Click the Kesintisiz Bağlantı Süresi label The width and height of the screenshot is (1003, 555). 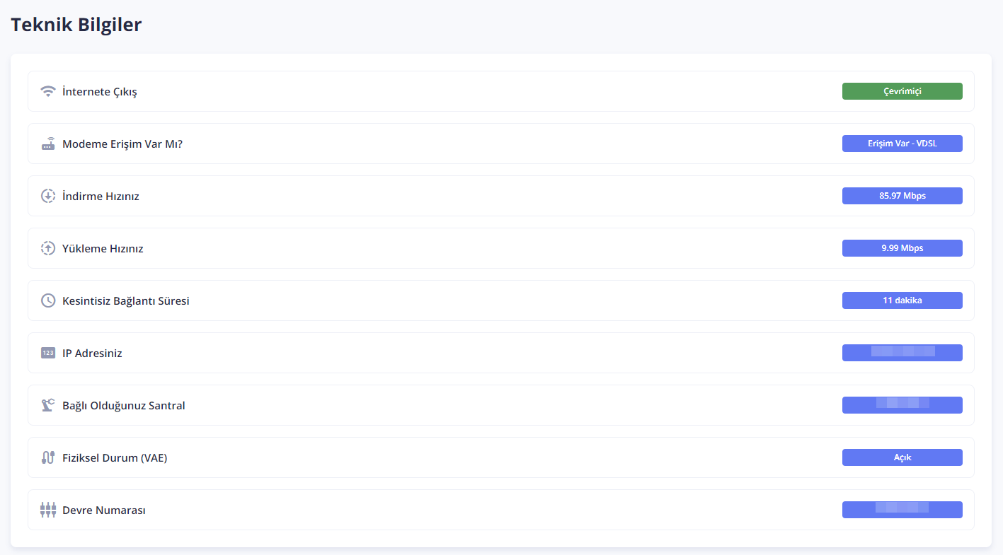pos(126,300)
